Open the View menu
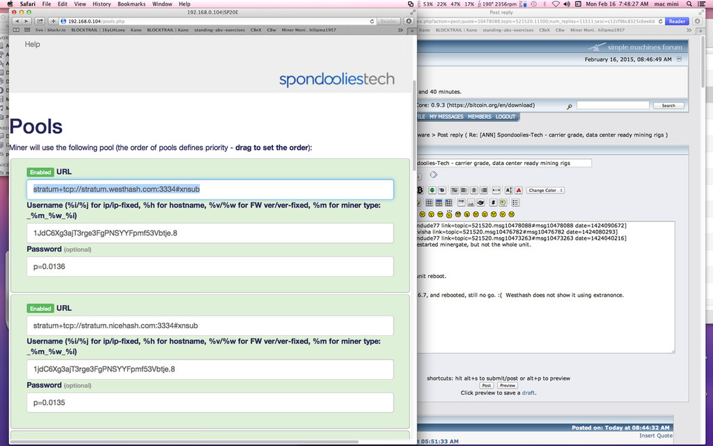713x446 pixels. pyautogui.click(x=80, y=3)
